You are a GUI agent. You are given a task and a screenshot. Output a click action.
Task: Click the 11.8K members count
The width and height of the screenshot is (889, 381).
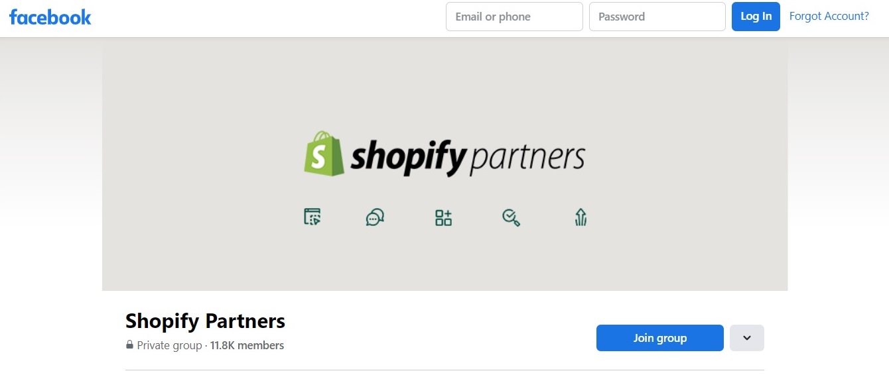247,345
